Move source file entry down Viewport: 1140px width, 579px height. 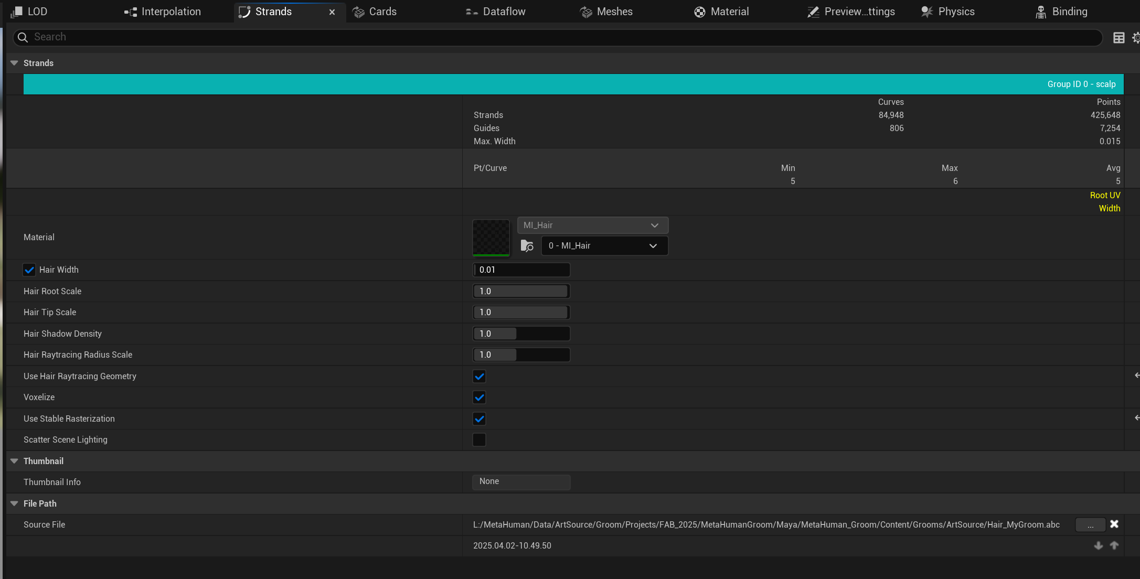coord(1099,546)
